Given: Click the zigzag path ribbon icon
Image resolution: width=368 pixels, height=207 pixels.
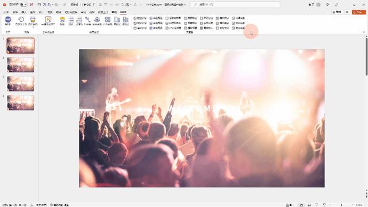Looking at the screenshot, I should [88, 20].
